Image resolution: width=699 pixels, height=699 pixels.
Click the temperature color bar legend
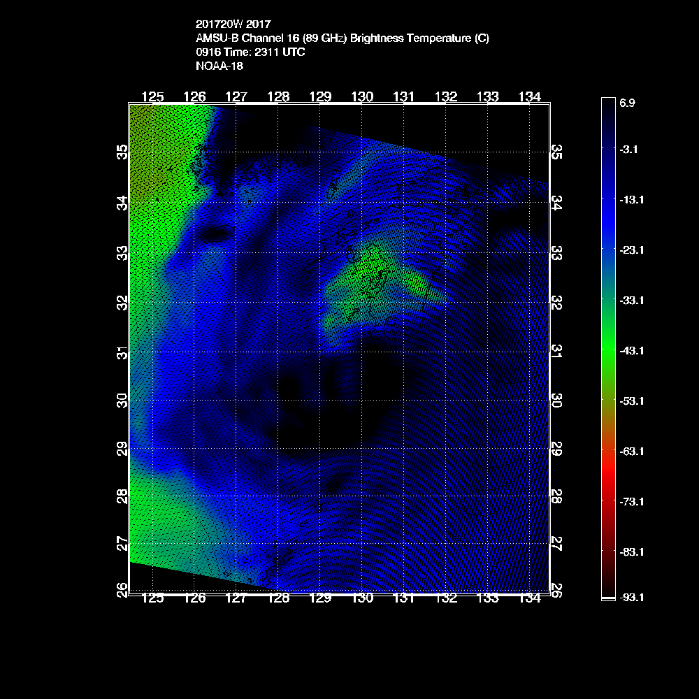pyautogui.click(x=608, y=349)
